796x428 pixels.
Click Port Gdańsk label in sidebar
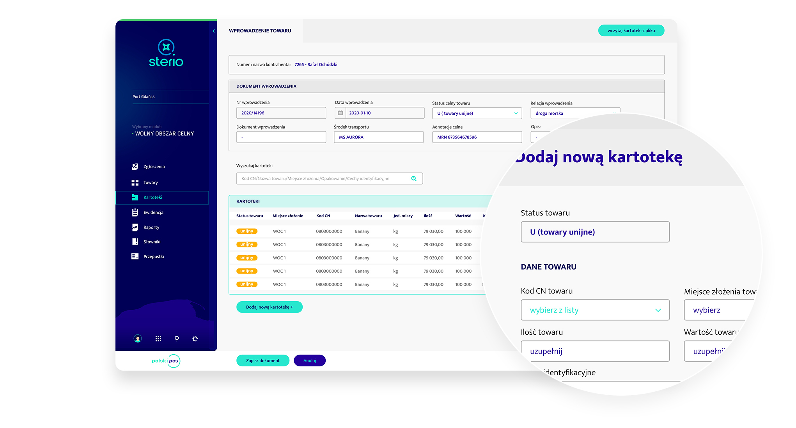click(144, 97)
